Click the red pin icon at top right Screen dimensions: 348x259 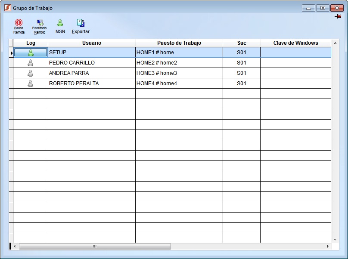(338, 16)
